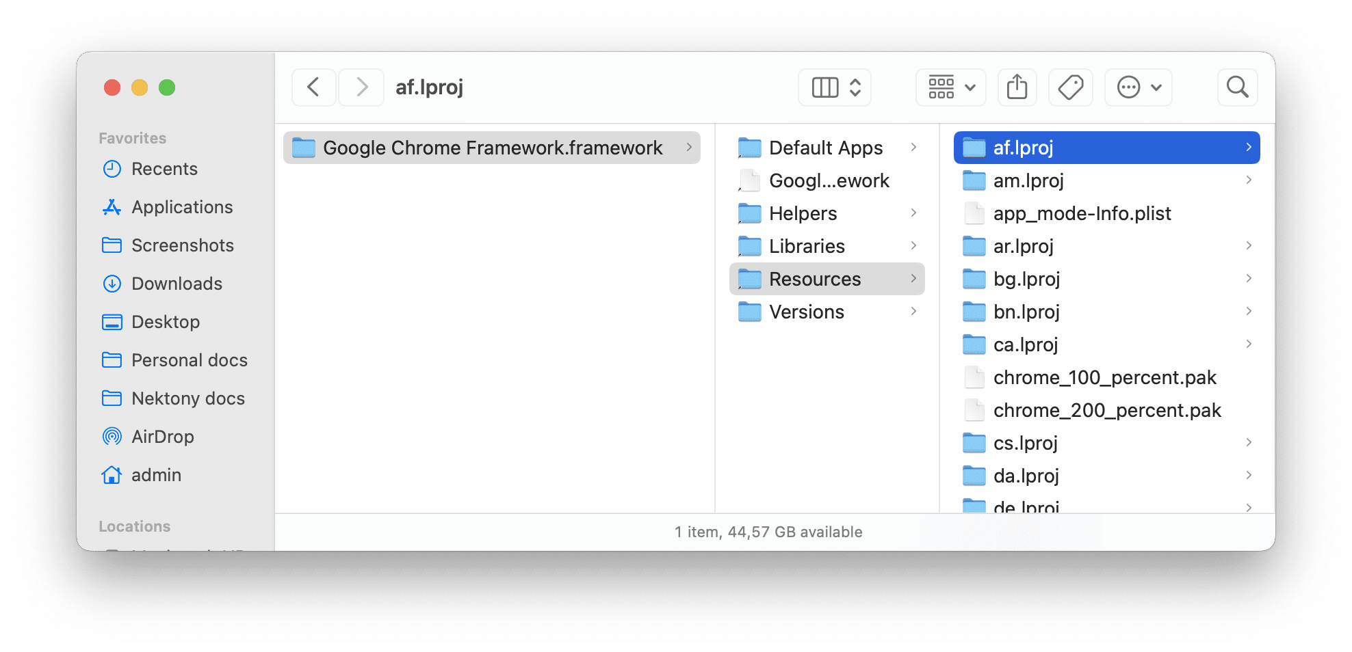Image resolution: width=1352 pixels, height=652 pixels.
Task: Expand the Default Apps chevron
Action: pyautogui.click(x=913, y=148)
